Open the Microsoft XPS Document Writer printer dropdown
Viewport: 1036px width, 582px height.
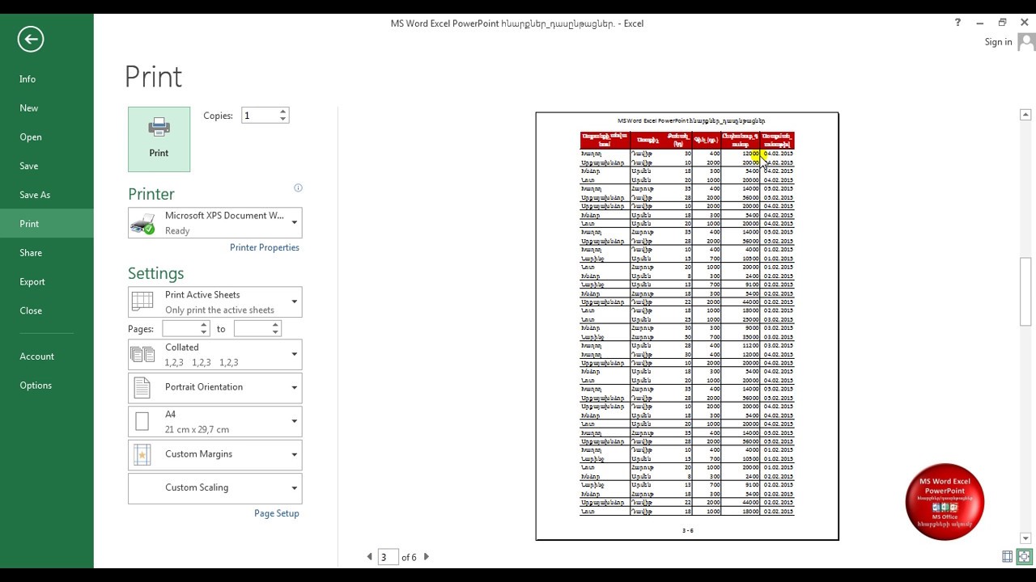[x=214, y=222]
